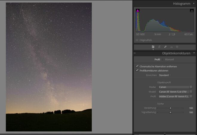Open the Masking tool
This screenshot has width=197, height=135.
(177, 47)
